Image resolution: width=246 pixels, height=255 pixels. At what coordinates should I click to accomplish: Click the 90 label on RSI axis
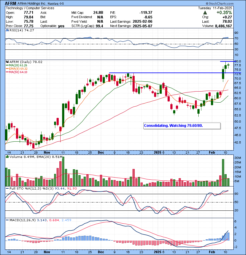click(236, 33)
